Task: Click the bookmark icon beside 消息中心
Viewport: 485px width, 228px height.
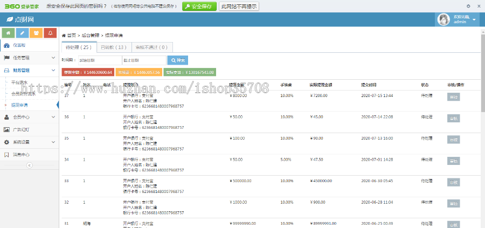Action: (6, 155)
